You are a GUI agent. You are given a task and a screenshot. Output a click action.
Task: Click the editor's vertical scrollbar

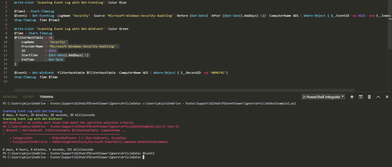[x=390, y=25]
